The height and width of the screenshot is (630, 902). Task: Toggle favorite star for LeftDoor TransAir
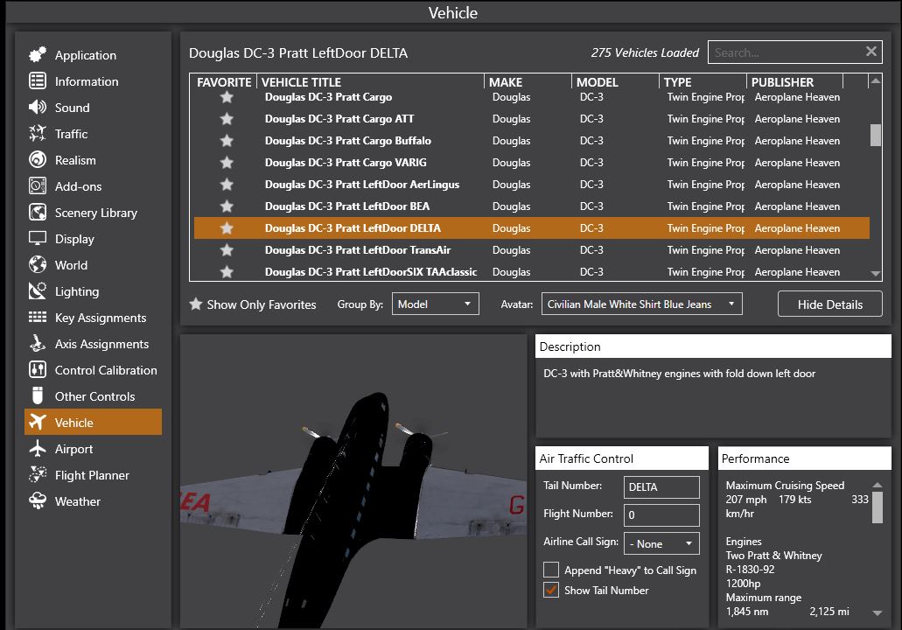[227, 249]
